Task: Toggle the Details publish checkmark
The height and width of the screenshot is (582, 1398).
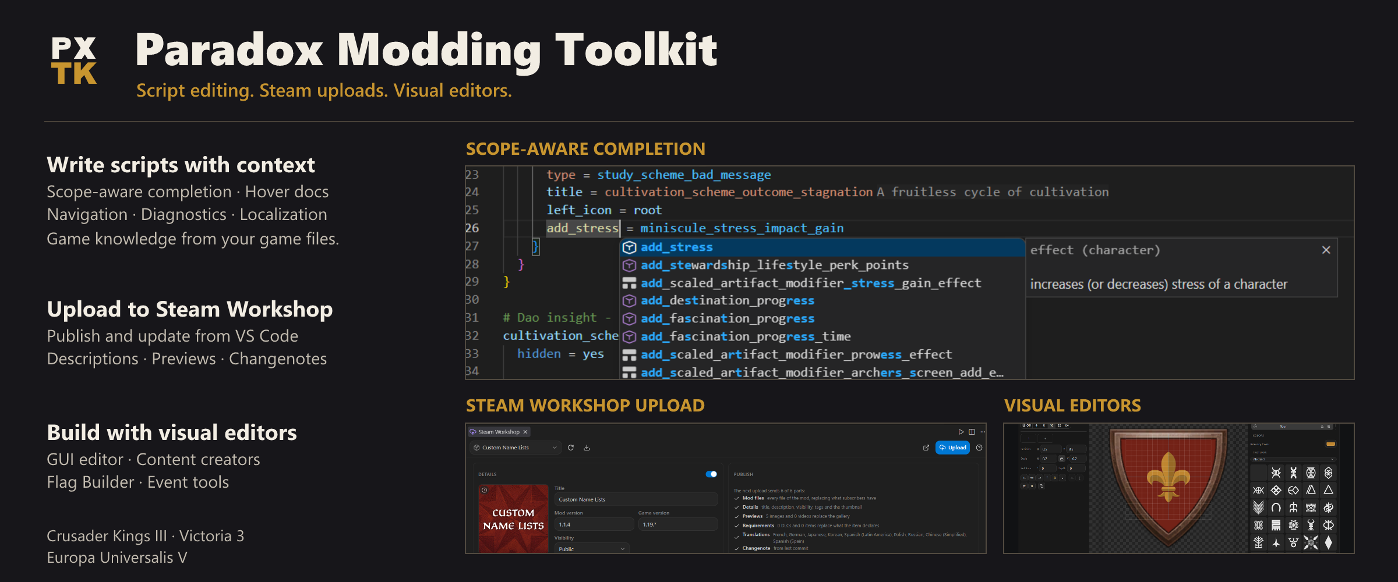Action: pyautogui.click(x=737, y=508)
